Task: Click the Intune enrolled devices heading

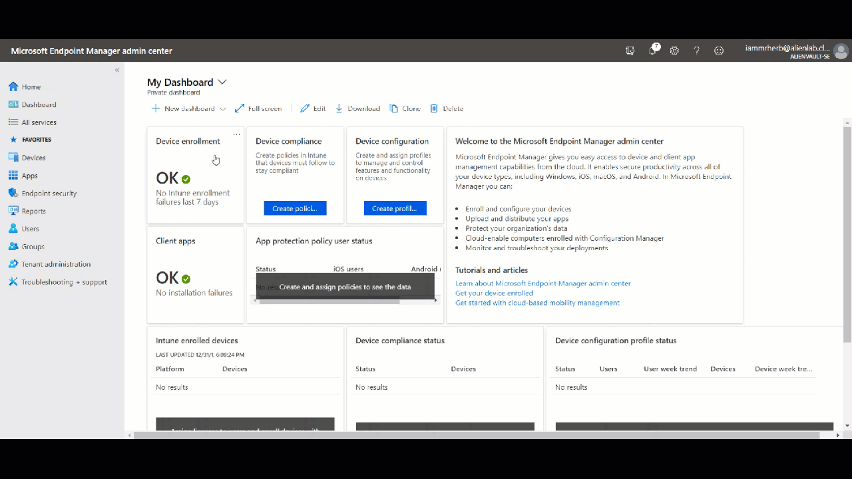Action: [x=197, y=341]
